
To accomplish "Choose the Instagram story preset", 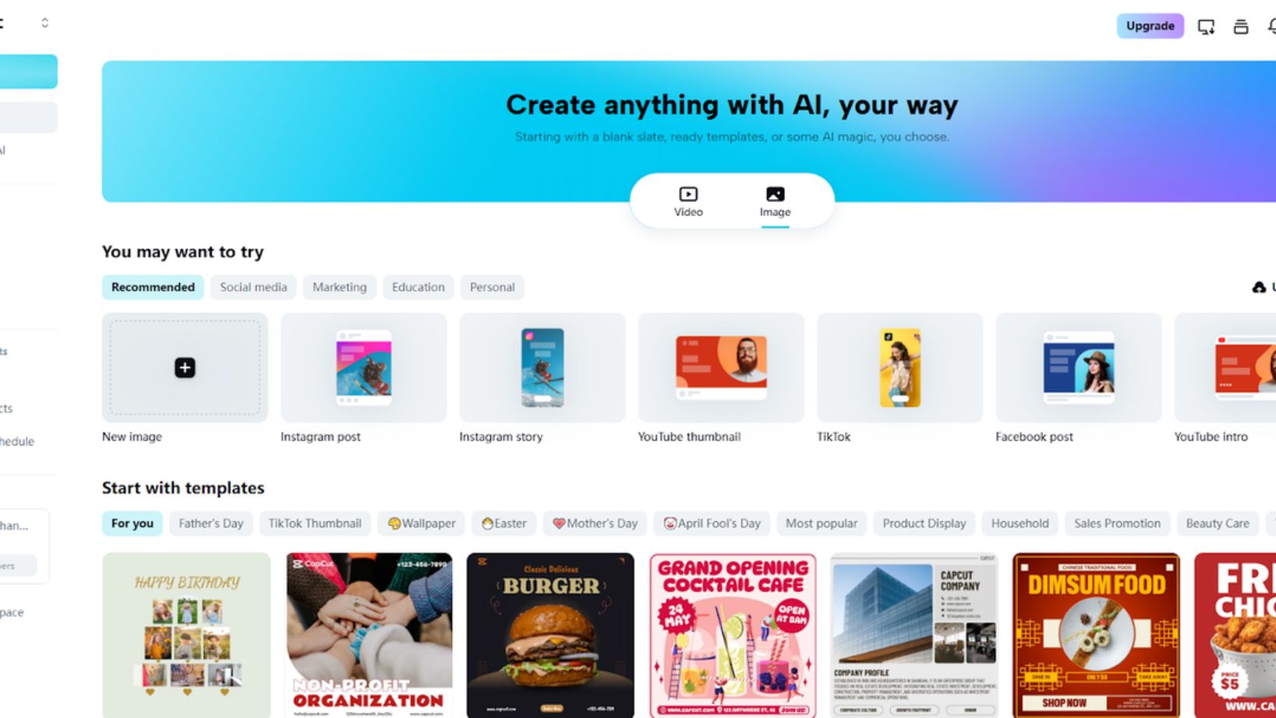I will coord(542,368).
